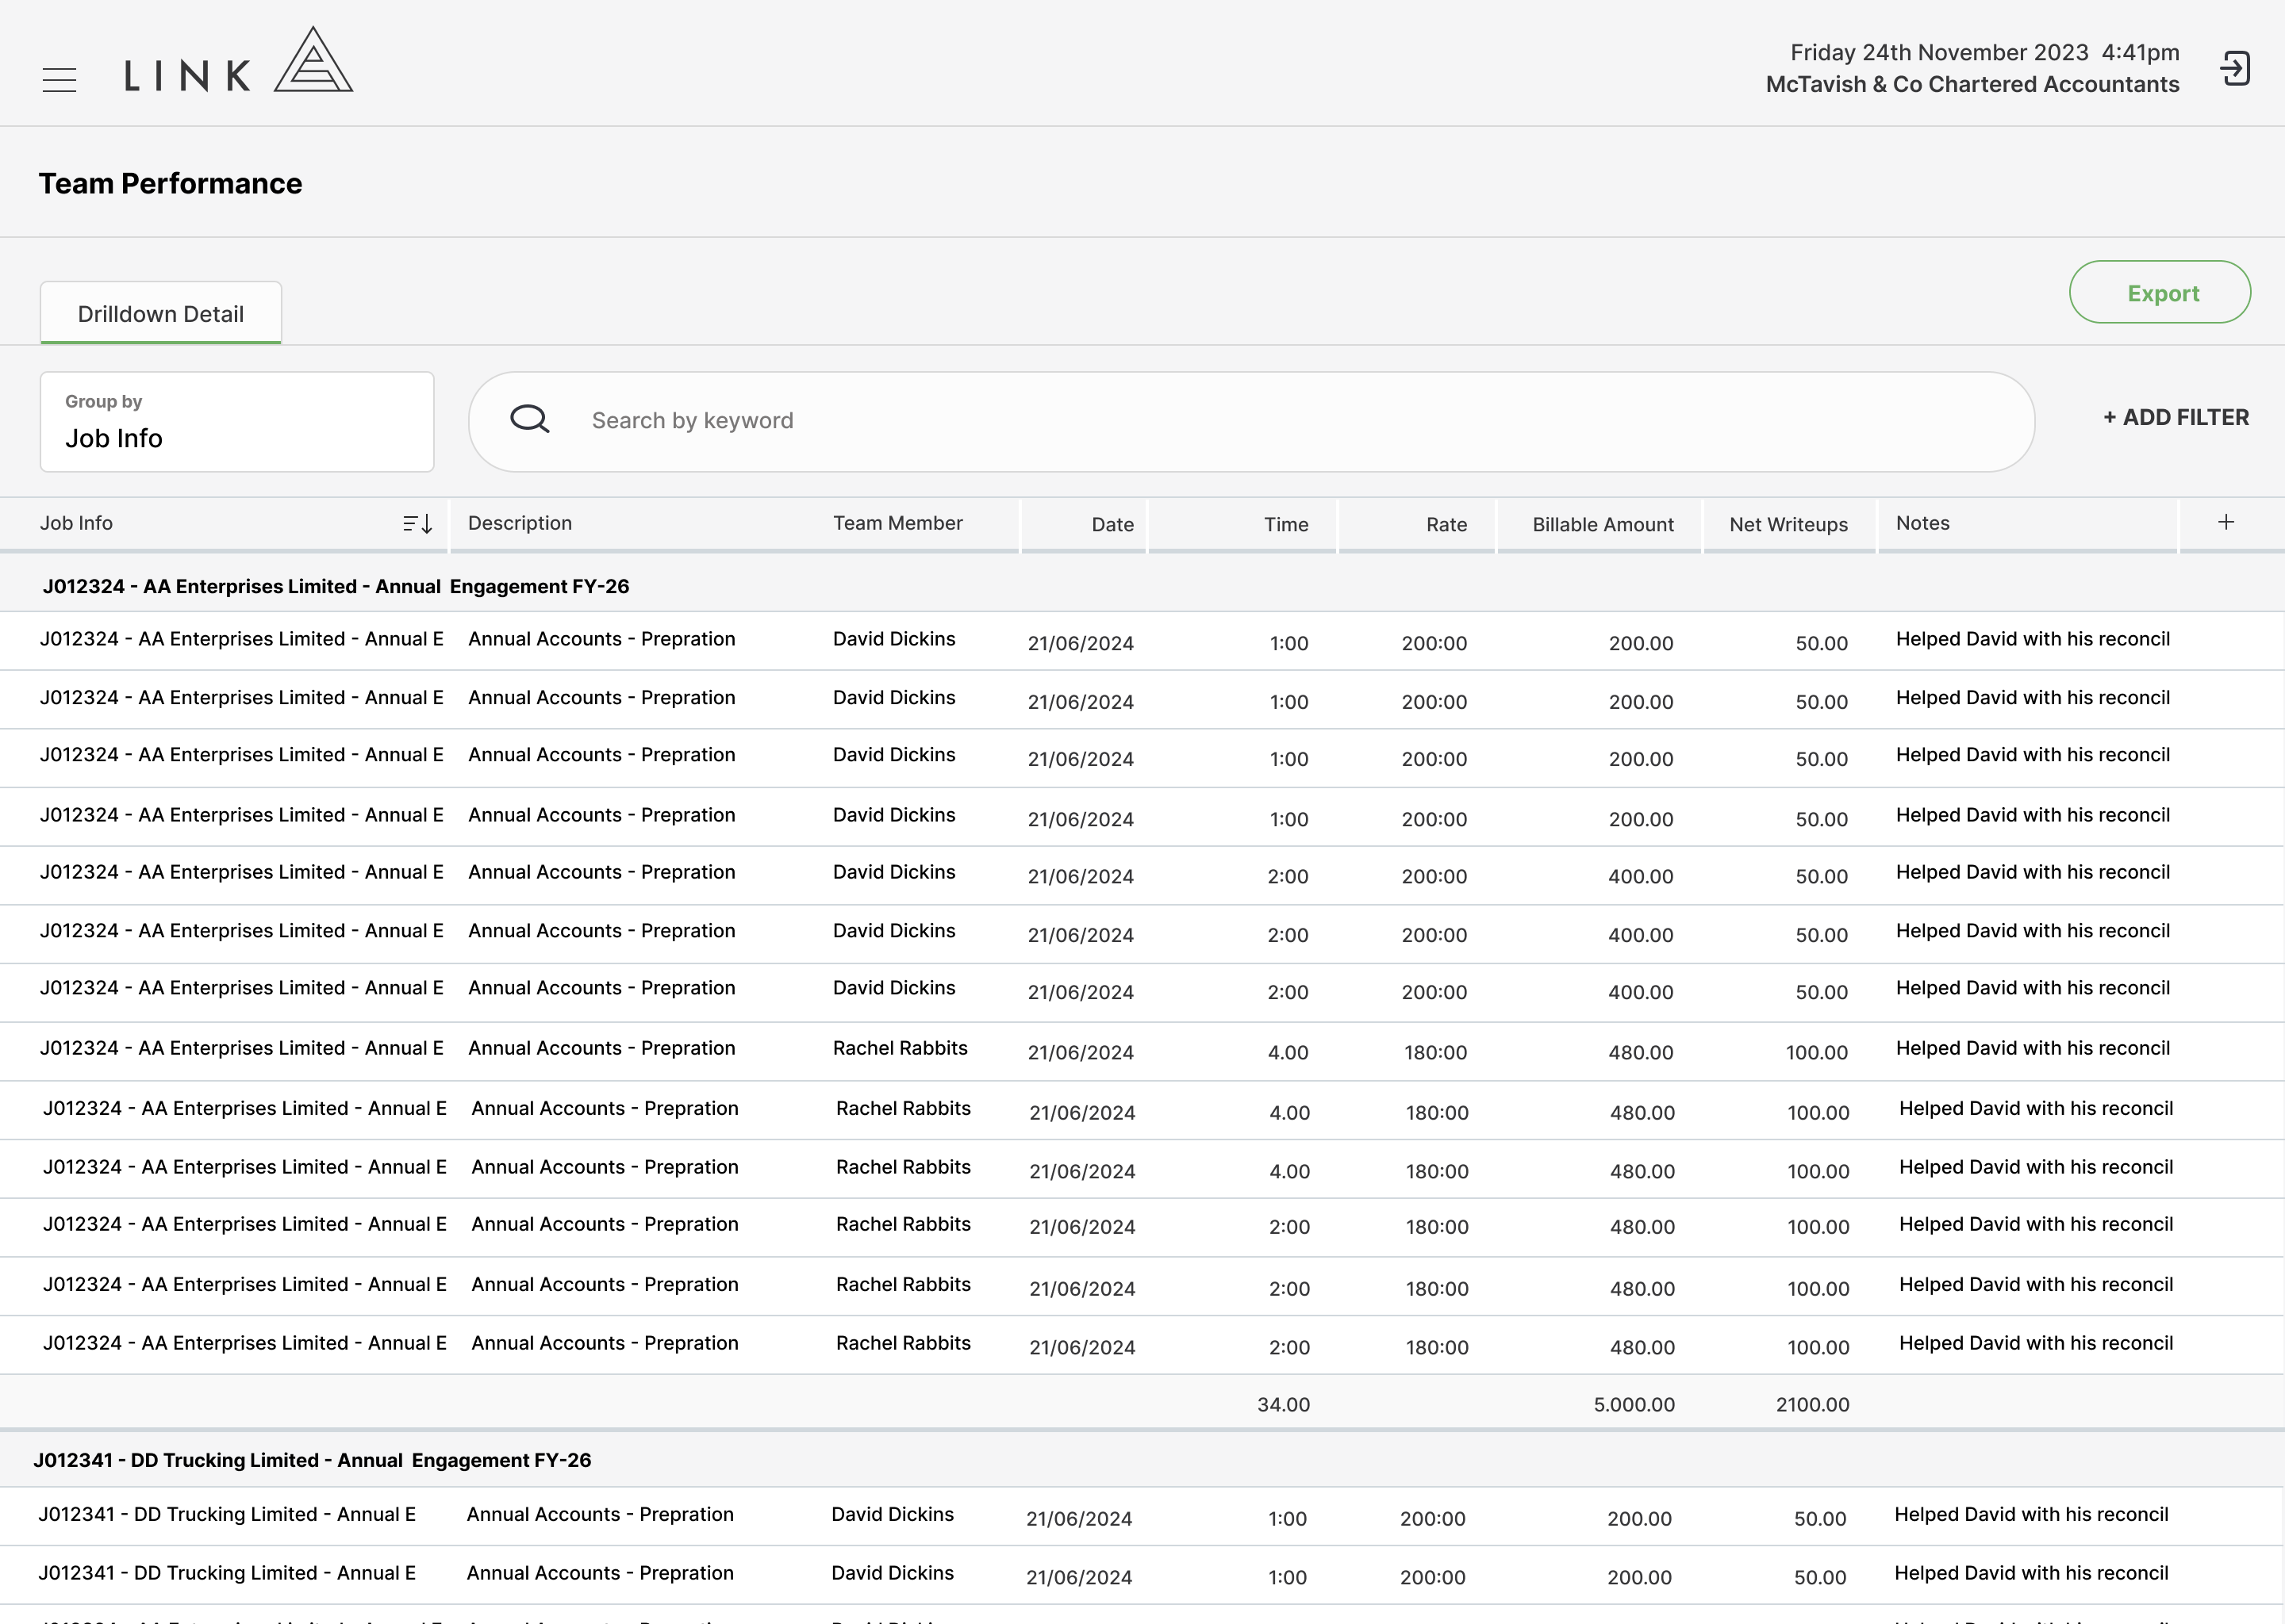Viewport: 2285px width, 1624px height.
Task: Open the hamburger navigation menu
Action: pyautogui.click(x=59, y=80)
